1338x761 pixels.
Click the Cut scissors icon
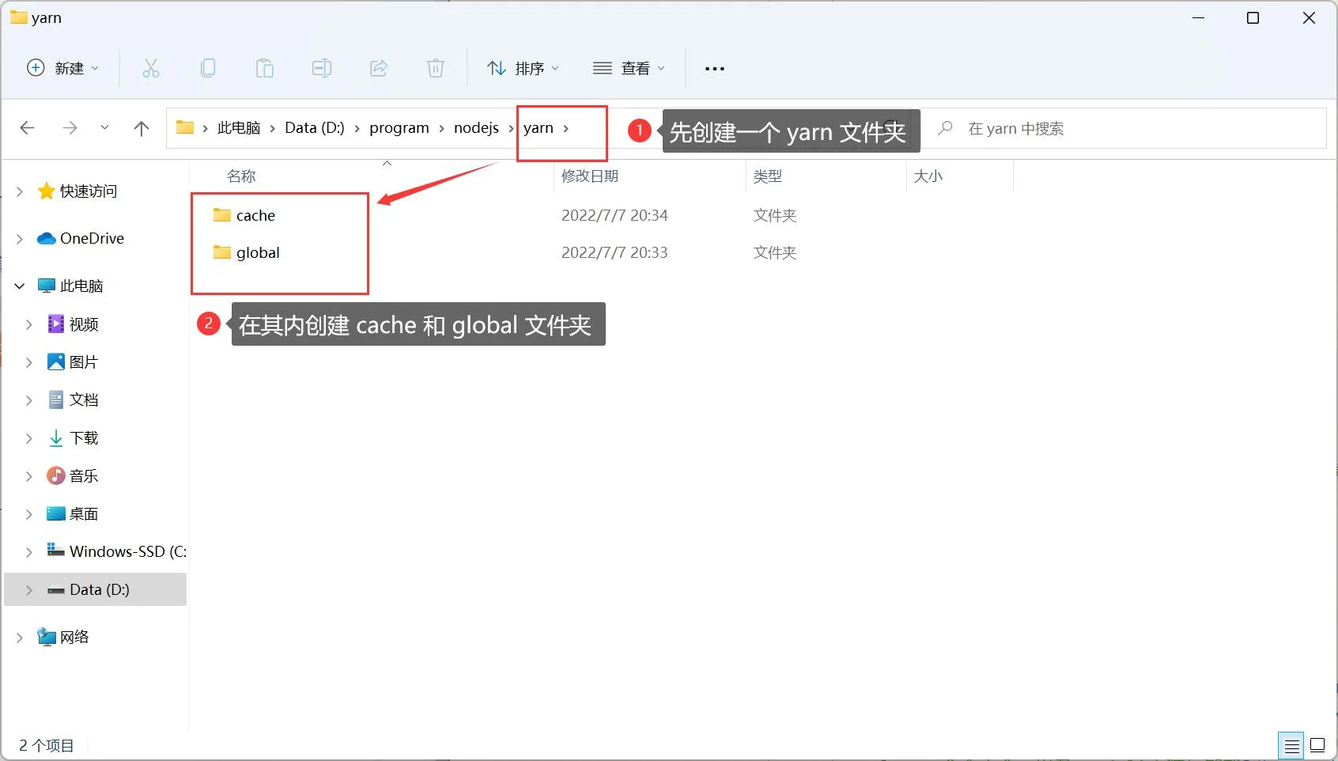tap(150, 69)
